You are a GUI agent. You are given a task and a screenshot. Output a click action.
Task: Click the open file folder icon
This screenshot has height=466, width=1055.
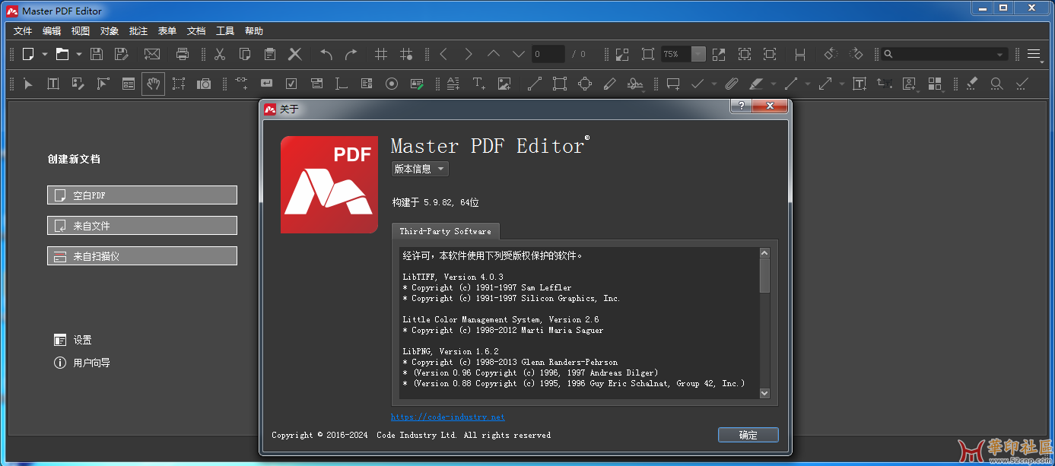[x=62, y=54]
